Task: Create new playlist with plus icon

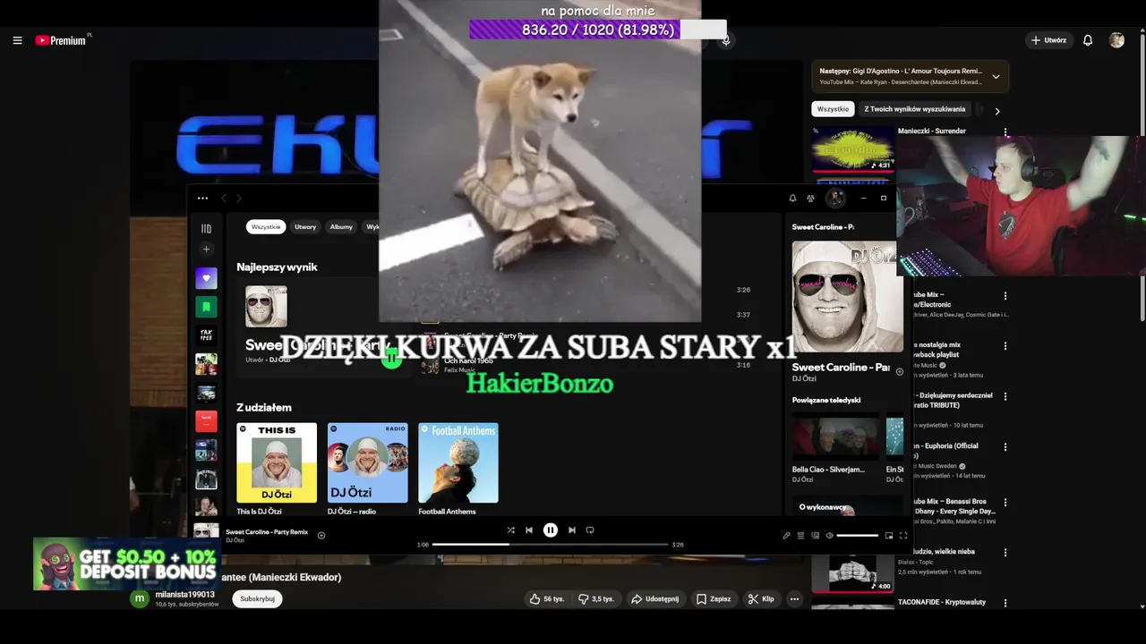Action: point(206,250)
